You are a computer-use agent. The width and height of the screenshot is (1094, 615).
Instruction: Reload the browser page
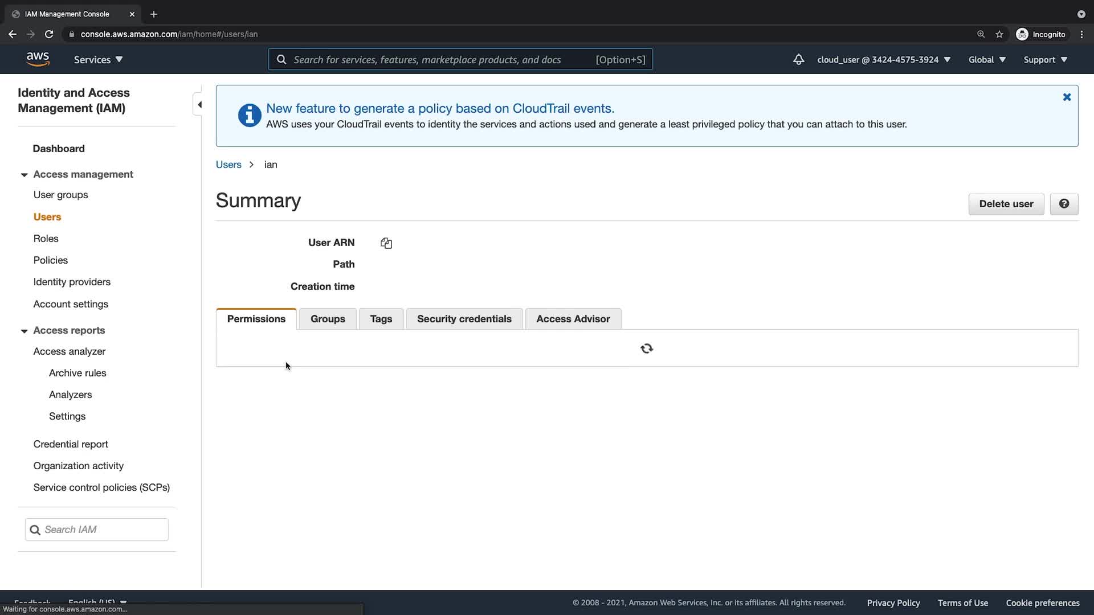click(x=49, y=34)
